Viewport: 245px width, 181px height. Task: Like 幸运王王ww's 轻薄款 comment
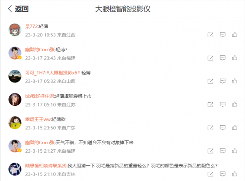pyautogui.click(x=234, y=127)
